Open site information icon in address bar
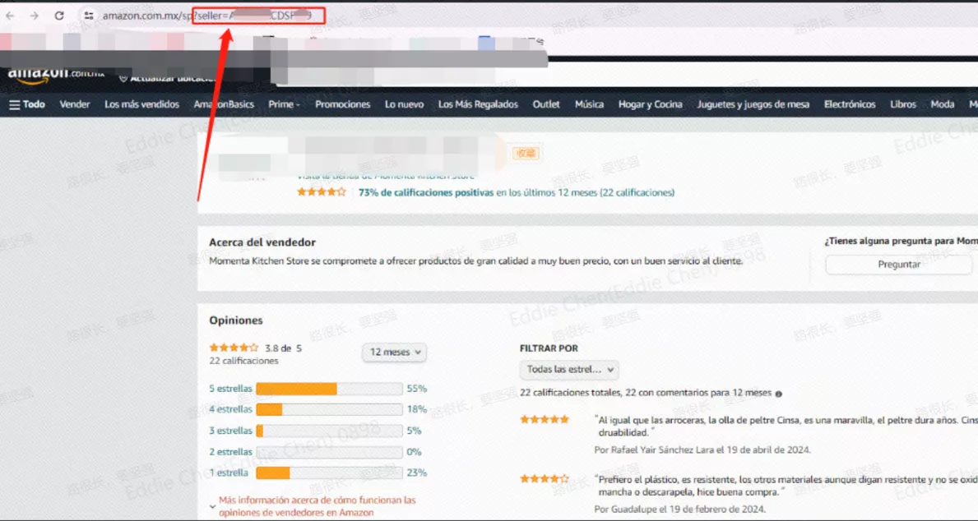 [x=89, y=16]
